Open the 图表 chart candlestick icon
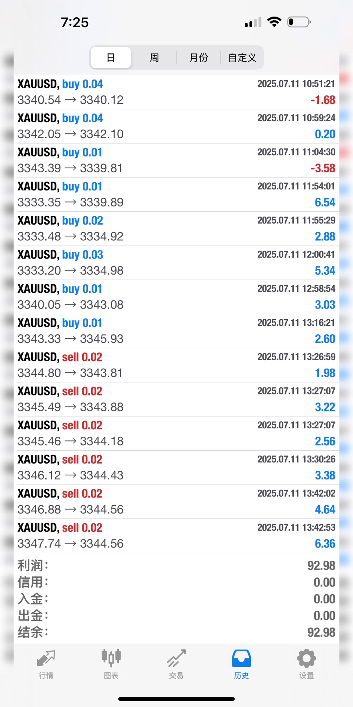 coord(111,658)
